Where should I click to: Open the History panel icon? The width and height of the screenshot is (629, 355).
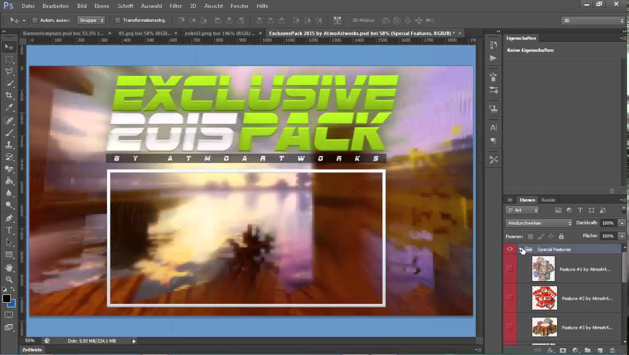click(x=493, y=45)
